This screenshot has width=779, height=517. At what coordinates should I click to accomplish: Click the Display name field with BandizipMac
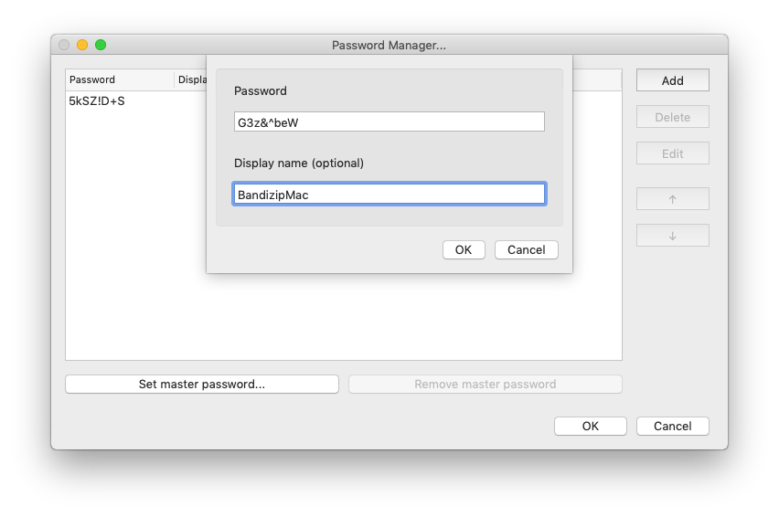coord(389,195)
